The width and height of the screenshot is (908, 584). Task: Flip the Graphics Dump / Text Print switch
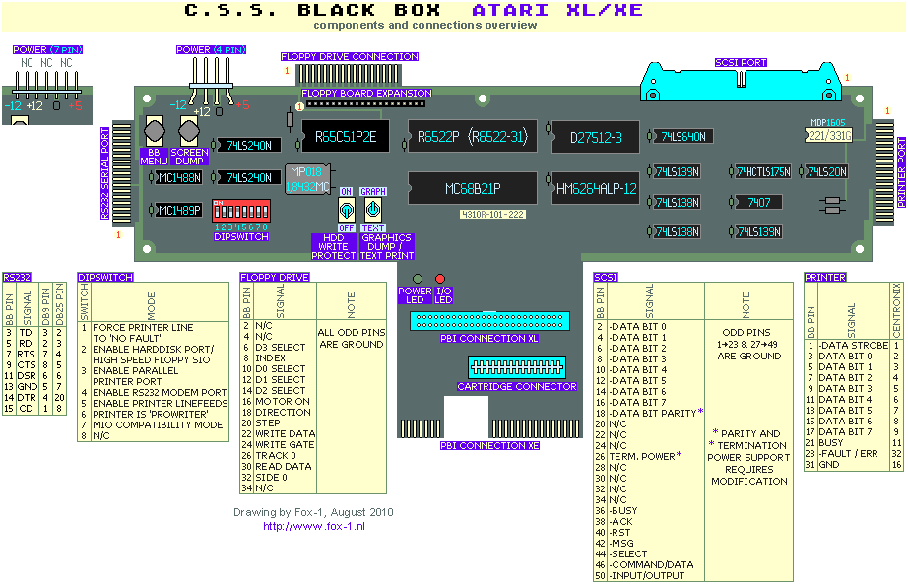click(372, 209)
